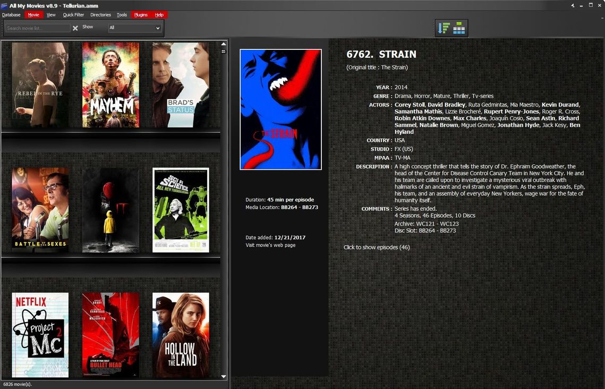Click the MPAA value TV-MA
This screenshot has width=605, height=389.
(403, 158)
